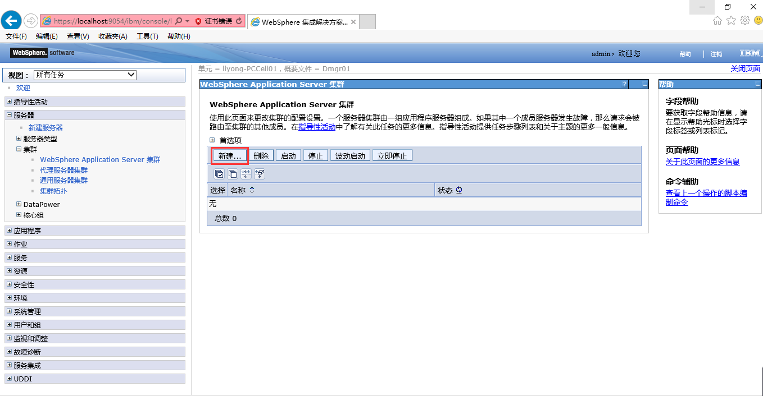Open the favorites star icon

[731, 20]
